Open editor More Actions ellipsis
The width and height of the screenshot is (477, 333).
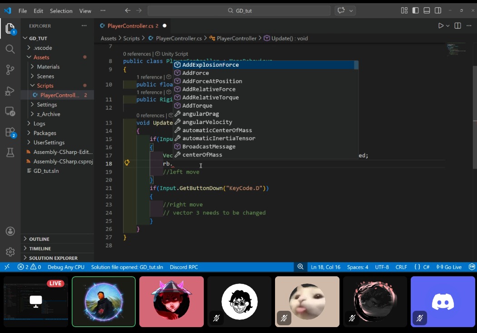click(x=469, y=26)
